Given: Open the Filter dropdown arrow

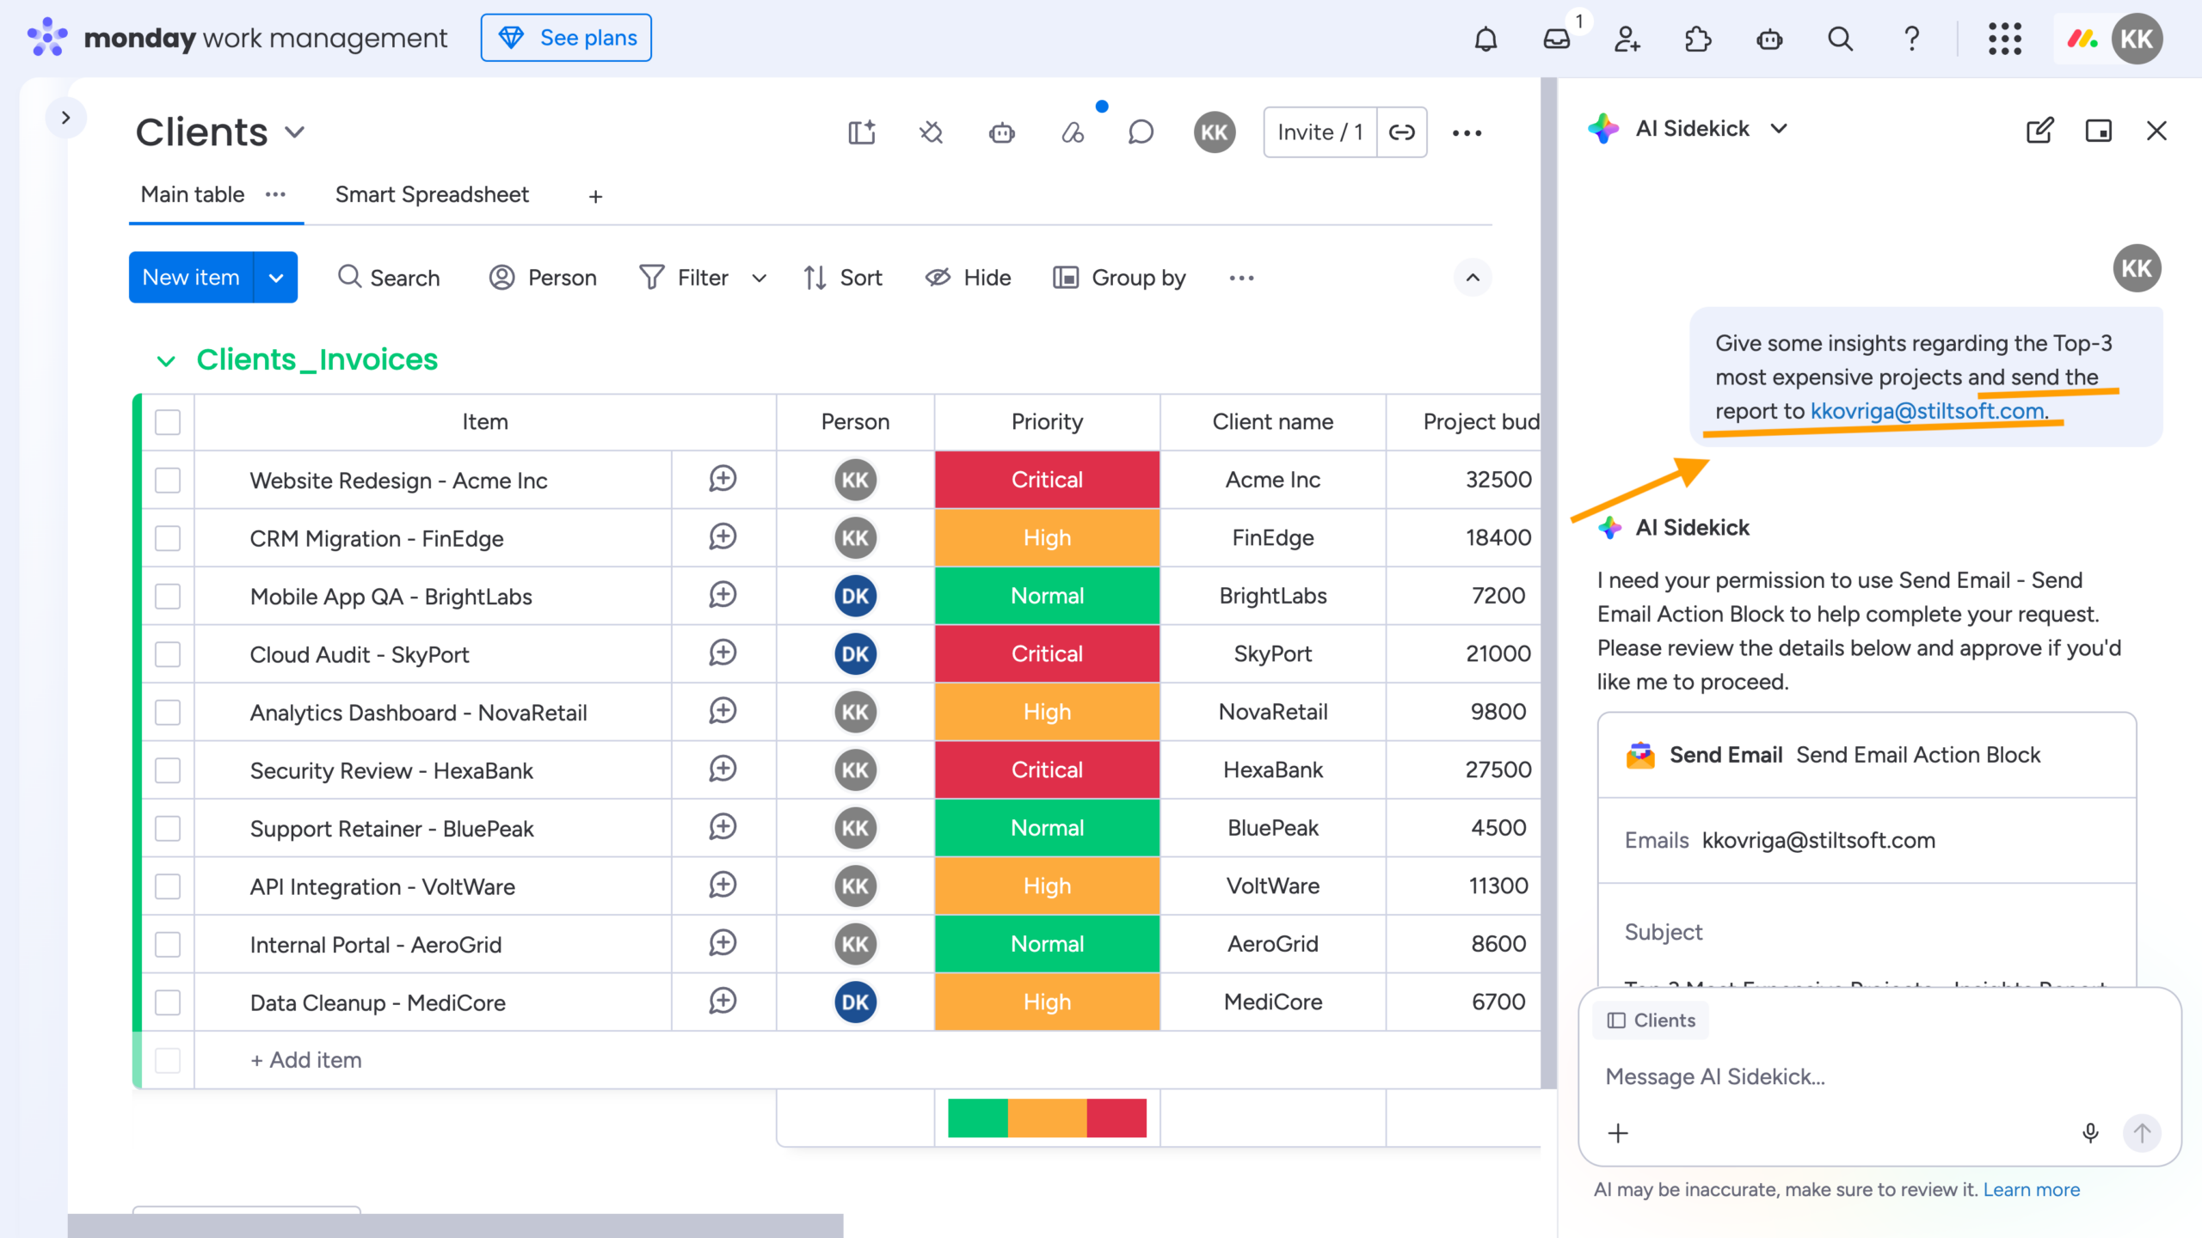Looking at the screenshot, I should pos(759,278).
